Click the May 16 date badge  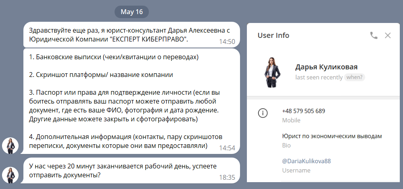pyautogui.click(x=132, y=12)
